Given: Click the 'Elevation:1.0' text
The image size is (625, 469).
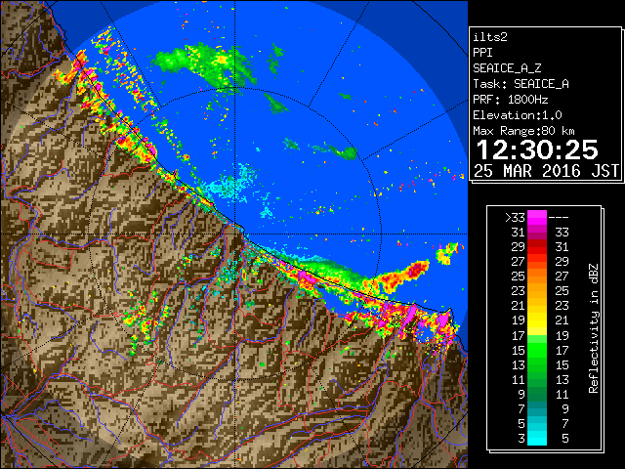Looking at the screenshot, I should point(517,115).
